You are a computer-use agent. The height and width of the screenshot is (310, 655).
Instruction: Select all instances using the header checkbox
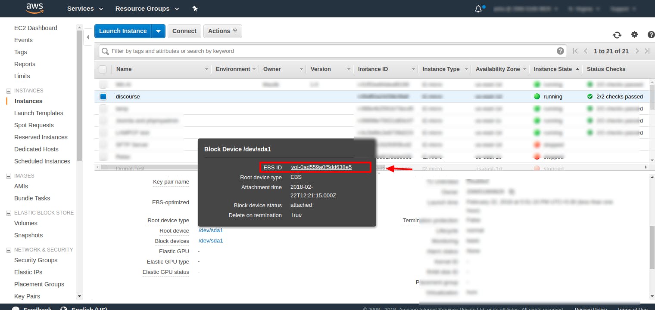tap(103, 69)
